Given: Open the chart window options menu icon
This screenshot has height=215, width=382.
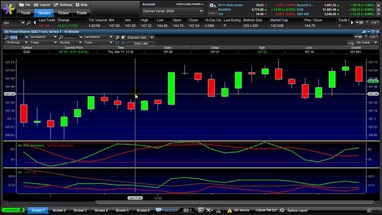Looking at the screenshot, I should (x=358, y=37).
